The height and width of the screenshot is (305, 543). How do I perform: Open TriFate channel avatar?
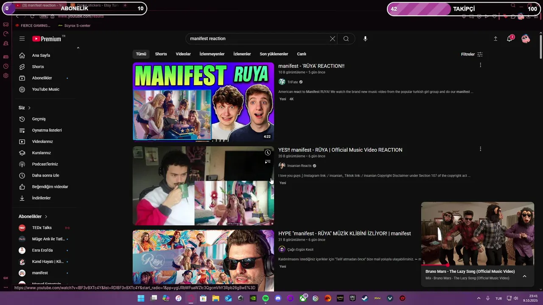[x=282, y=82]
